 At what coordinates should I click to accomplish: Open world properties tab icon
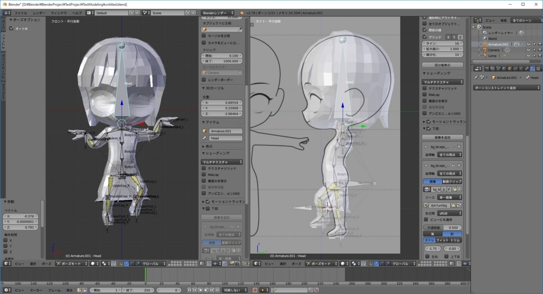(504, 68)
